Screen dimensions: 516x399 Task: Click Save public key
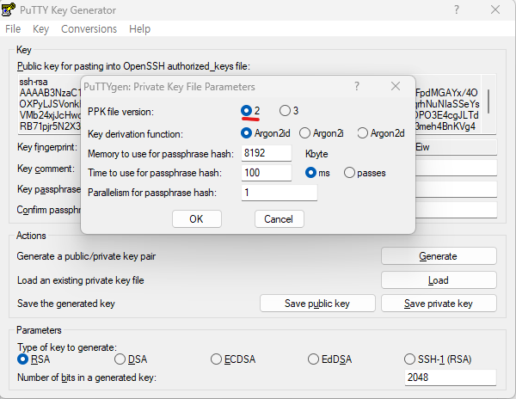tap(317, 304)
